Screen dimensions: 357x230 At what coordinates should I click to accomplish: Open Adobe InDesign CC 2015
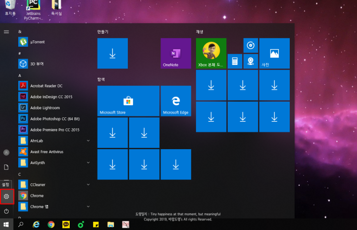(x=54, y=97)
